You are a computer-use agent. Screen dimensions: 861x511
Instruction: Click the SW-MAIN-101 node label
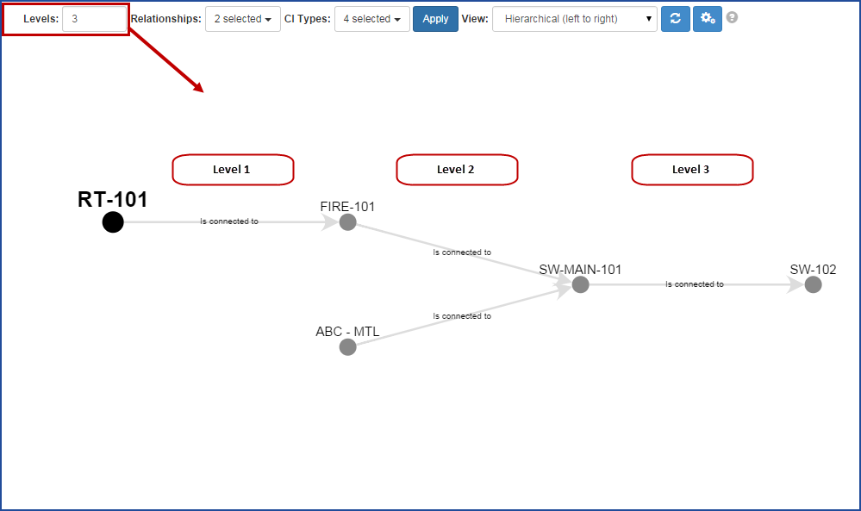click(x=579, y=270)
